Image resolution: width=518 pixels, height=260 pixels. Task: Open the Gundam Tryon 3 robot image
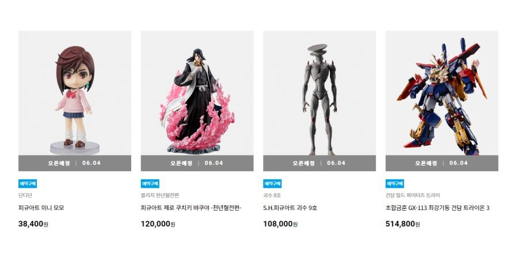(x=441, y=93)
